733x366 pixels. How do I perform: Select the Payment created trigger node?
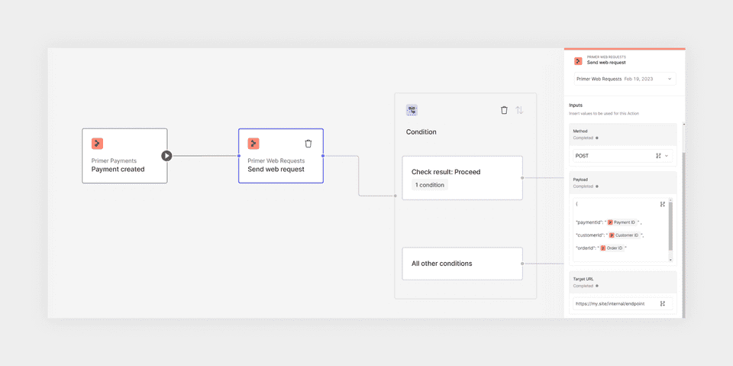(x=124, y=156)
